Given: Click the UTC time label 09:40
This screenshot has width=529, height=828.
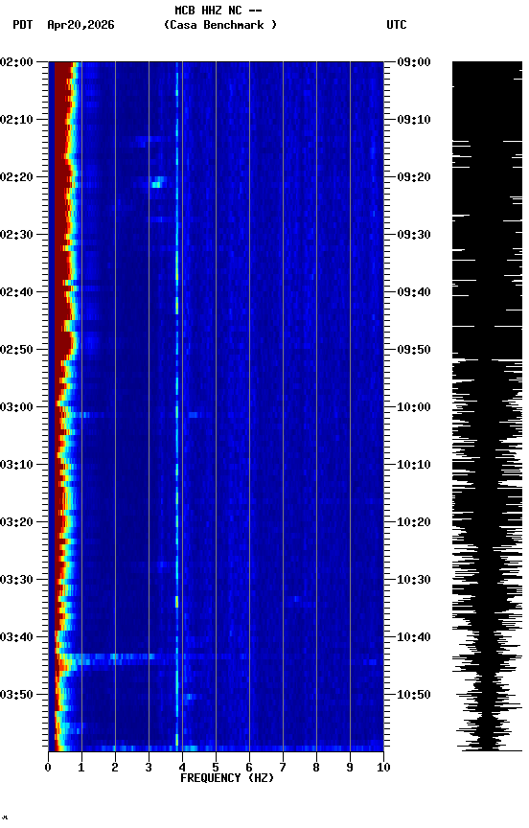Looking at the screenshot, I should pyautogui.click(x=414, y=292).
